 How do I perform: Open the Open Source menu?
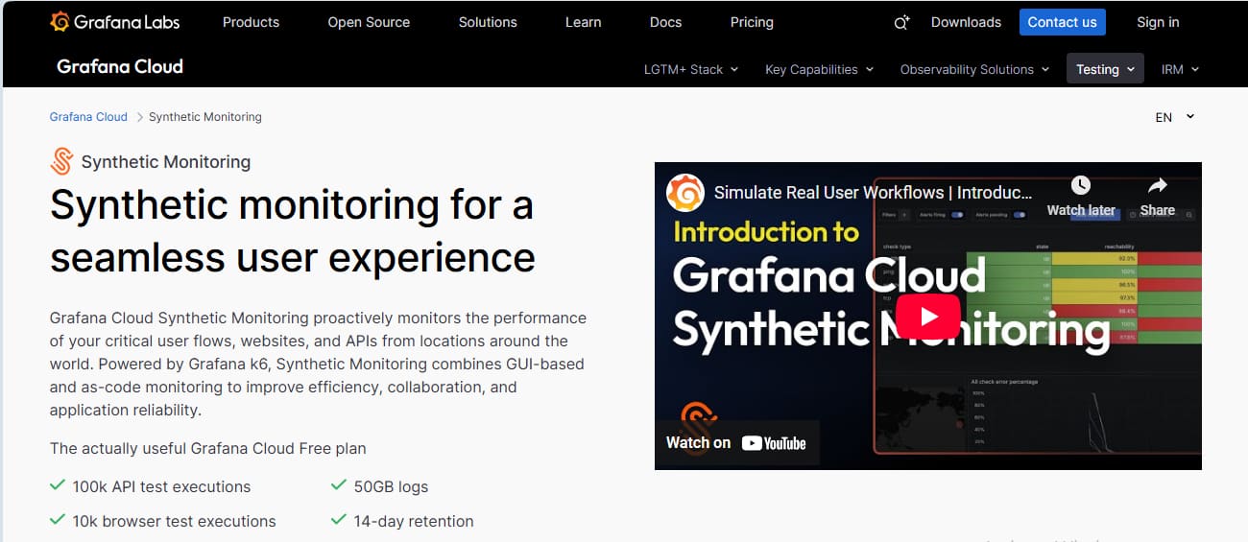click(369, 22)
